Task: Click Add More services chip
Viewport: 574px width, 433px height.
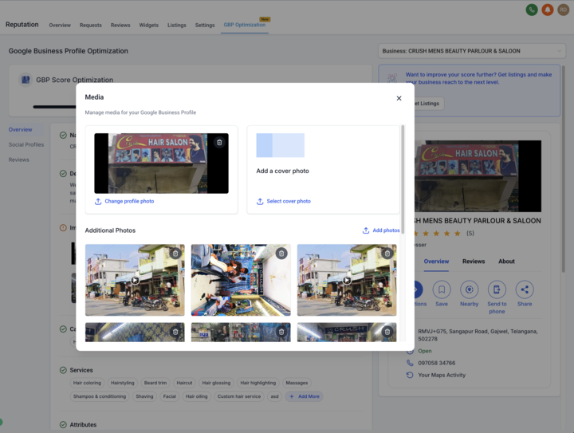Action: tap(304, 396)
